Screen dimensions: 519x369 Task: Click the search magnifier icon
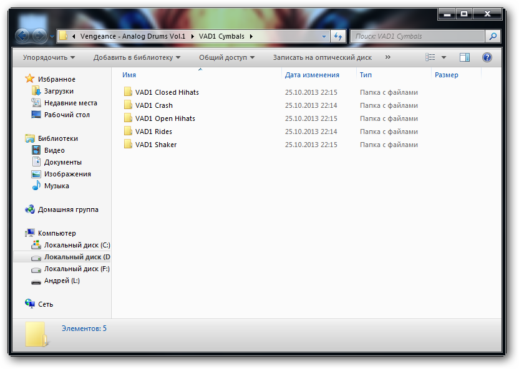[493, 36]
